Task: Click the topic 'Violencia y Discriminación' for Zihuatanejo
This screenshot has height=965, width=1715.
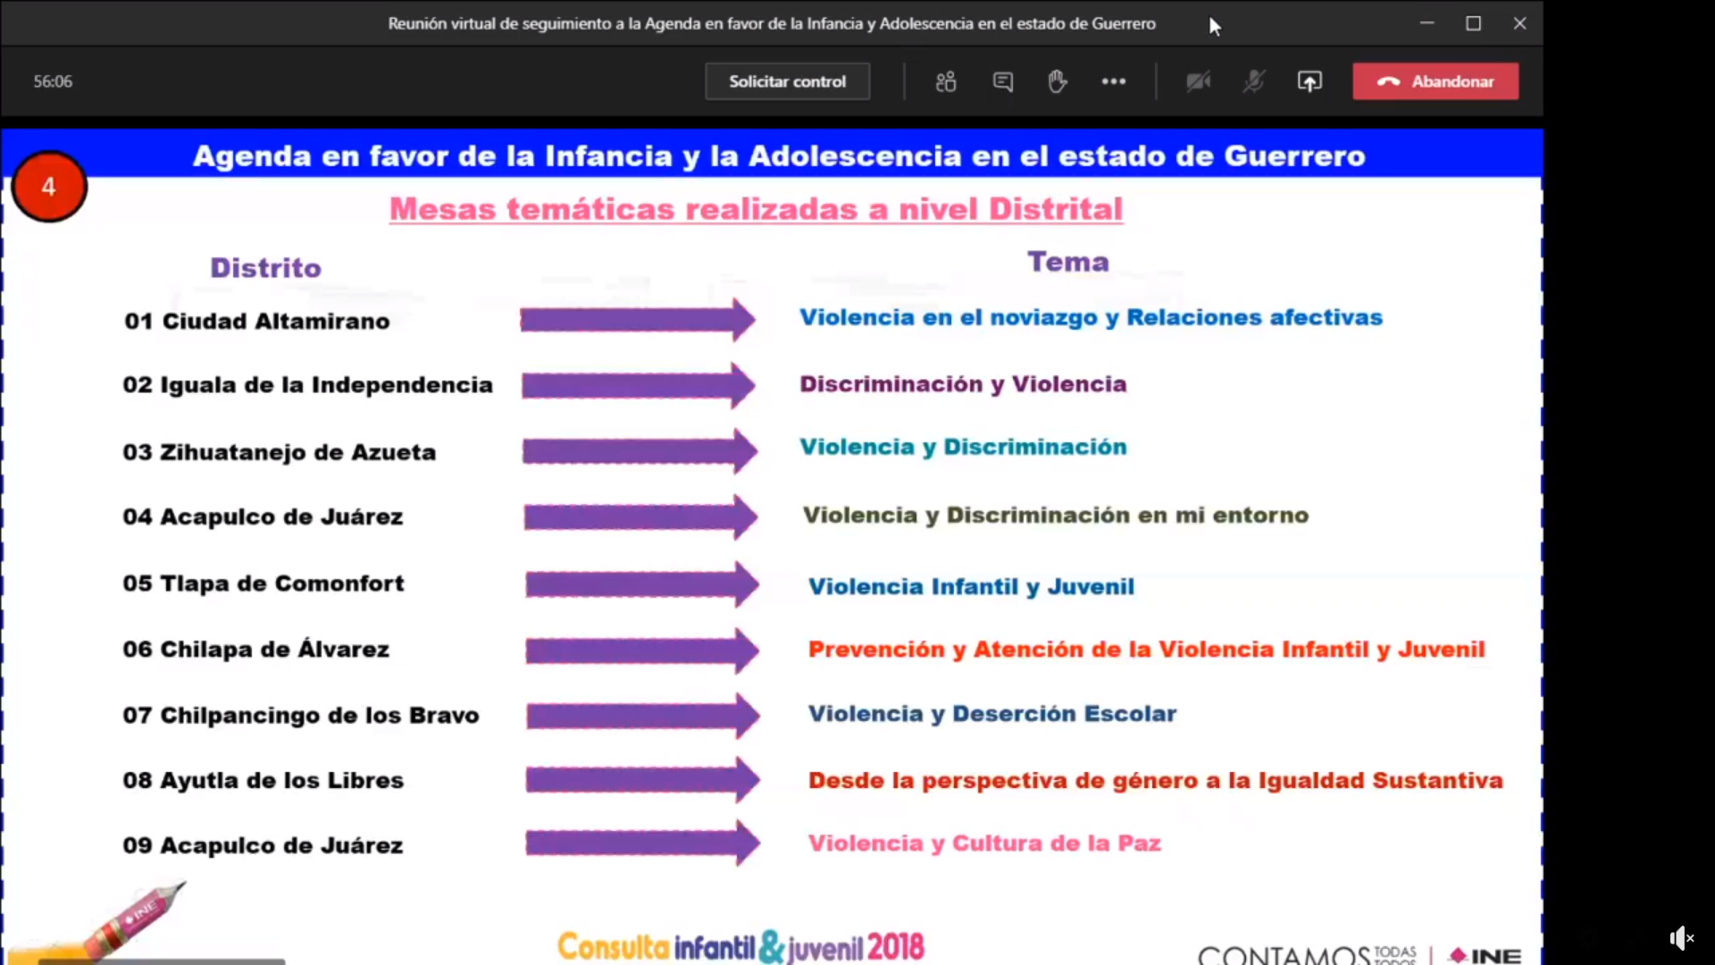Action: [x=963, y=447]
